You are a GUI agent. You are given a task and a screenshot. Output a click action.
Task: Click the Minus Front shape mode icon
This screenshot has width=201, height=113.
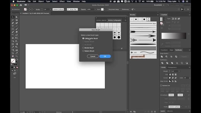pos(166,56)
